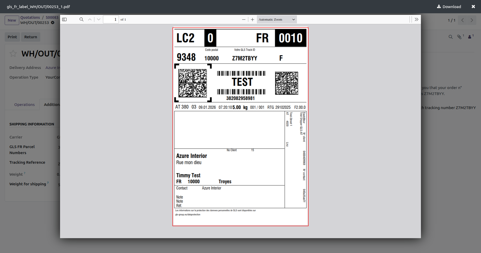Switch to the Operations tab
This screenshot has height=253, width=481.
click(24, 105)
